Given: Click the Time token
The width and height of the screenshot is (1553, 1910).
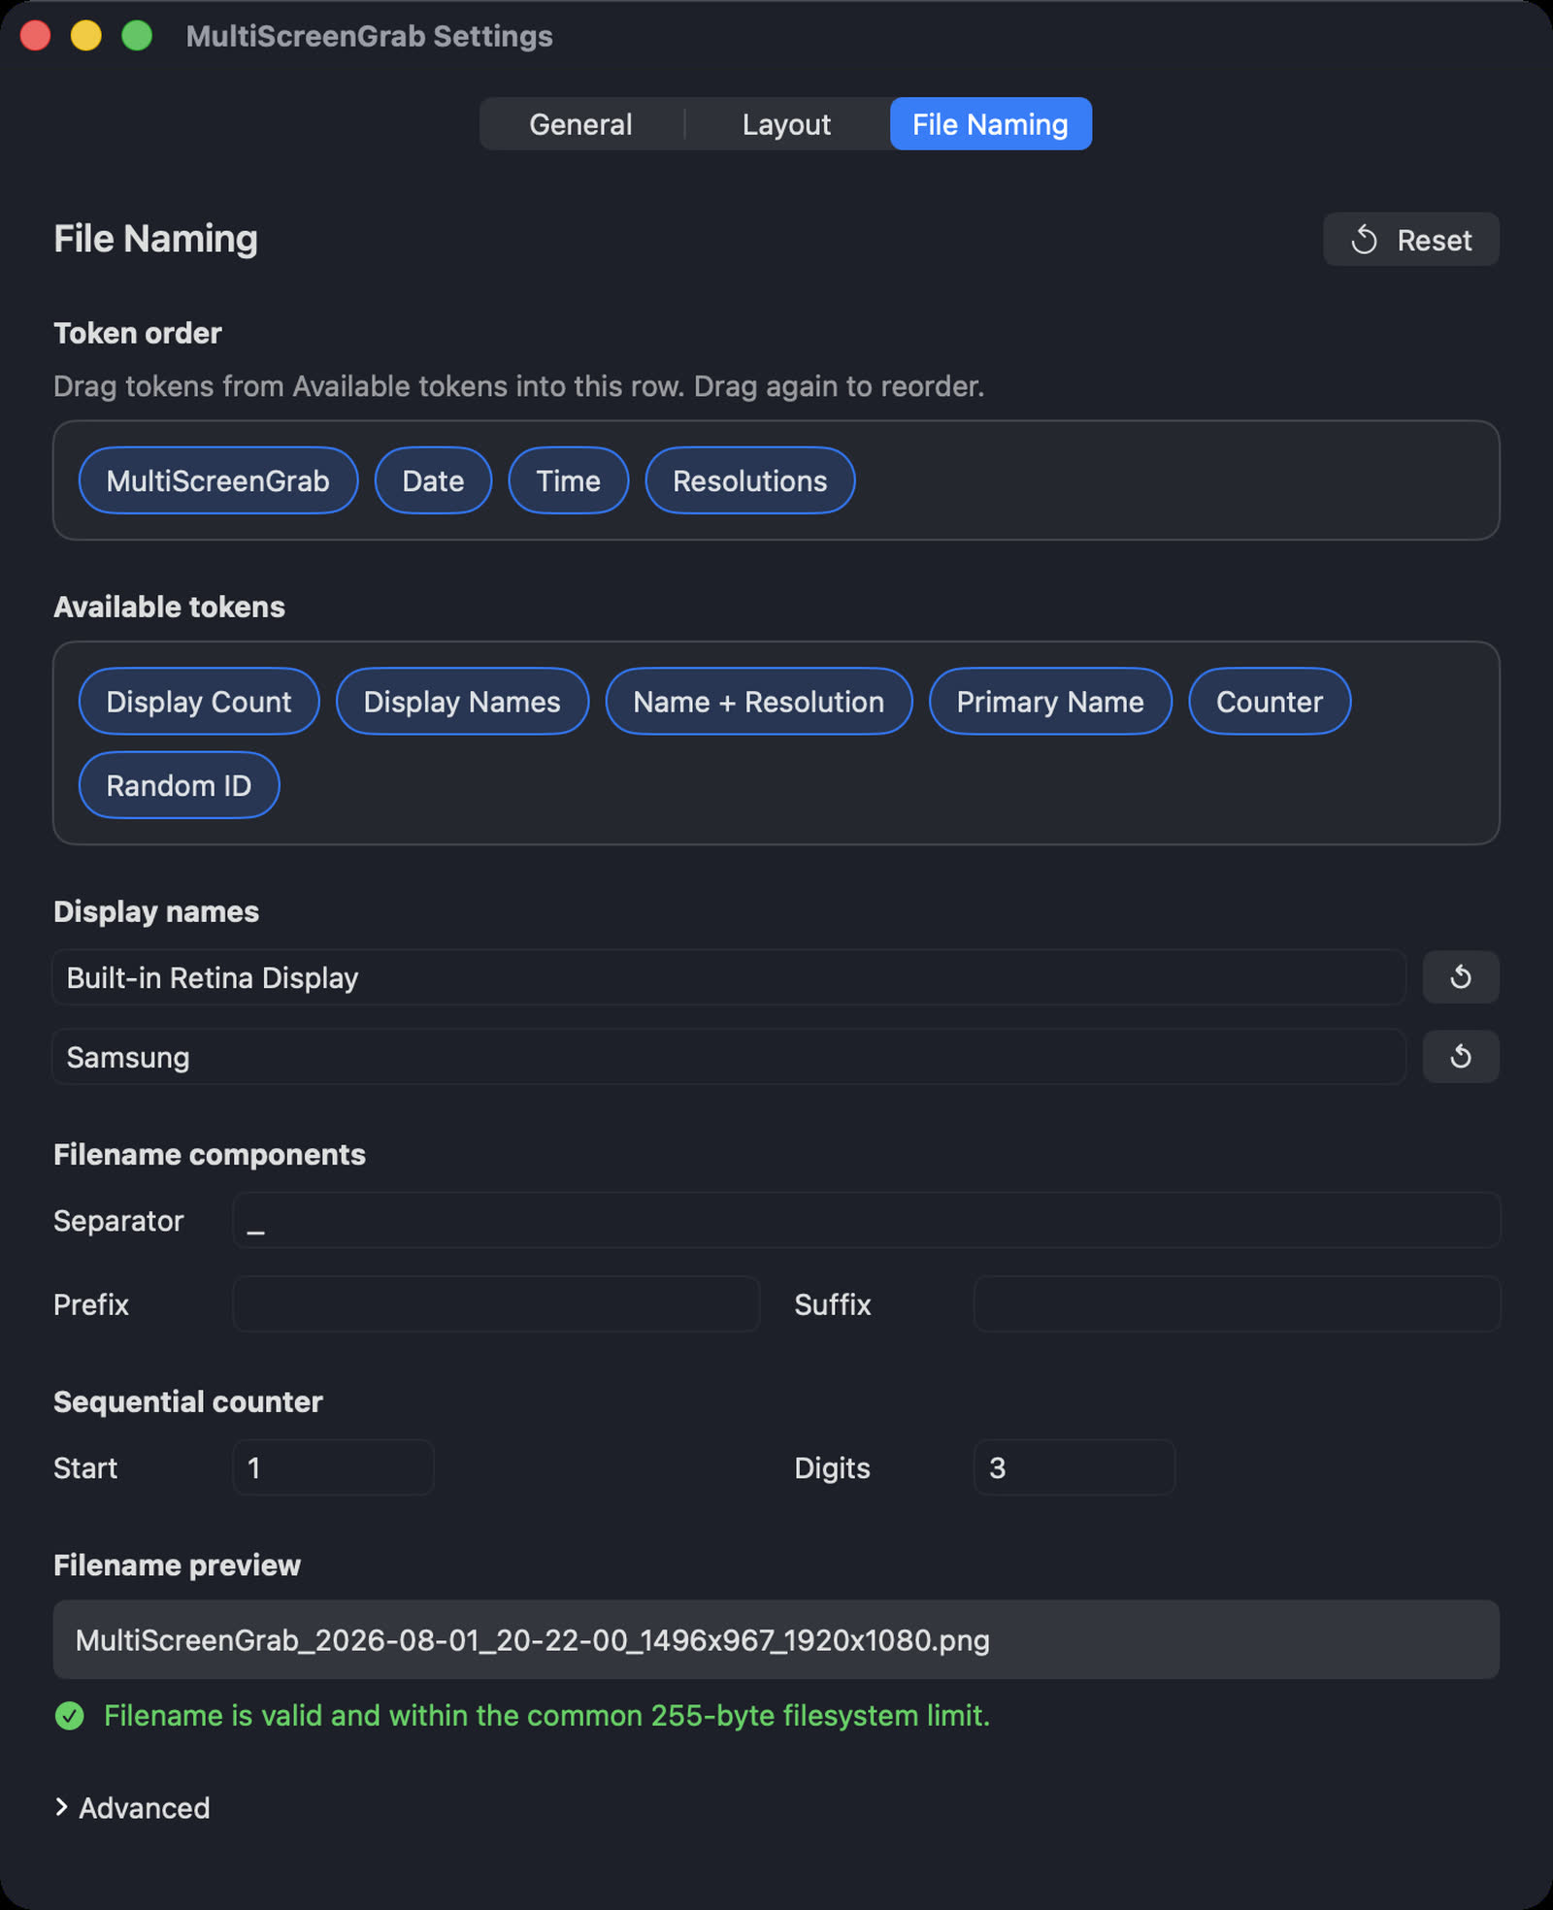Looking at the screenshot, I should [x=569, y=480].
